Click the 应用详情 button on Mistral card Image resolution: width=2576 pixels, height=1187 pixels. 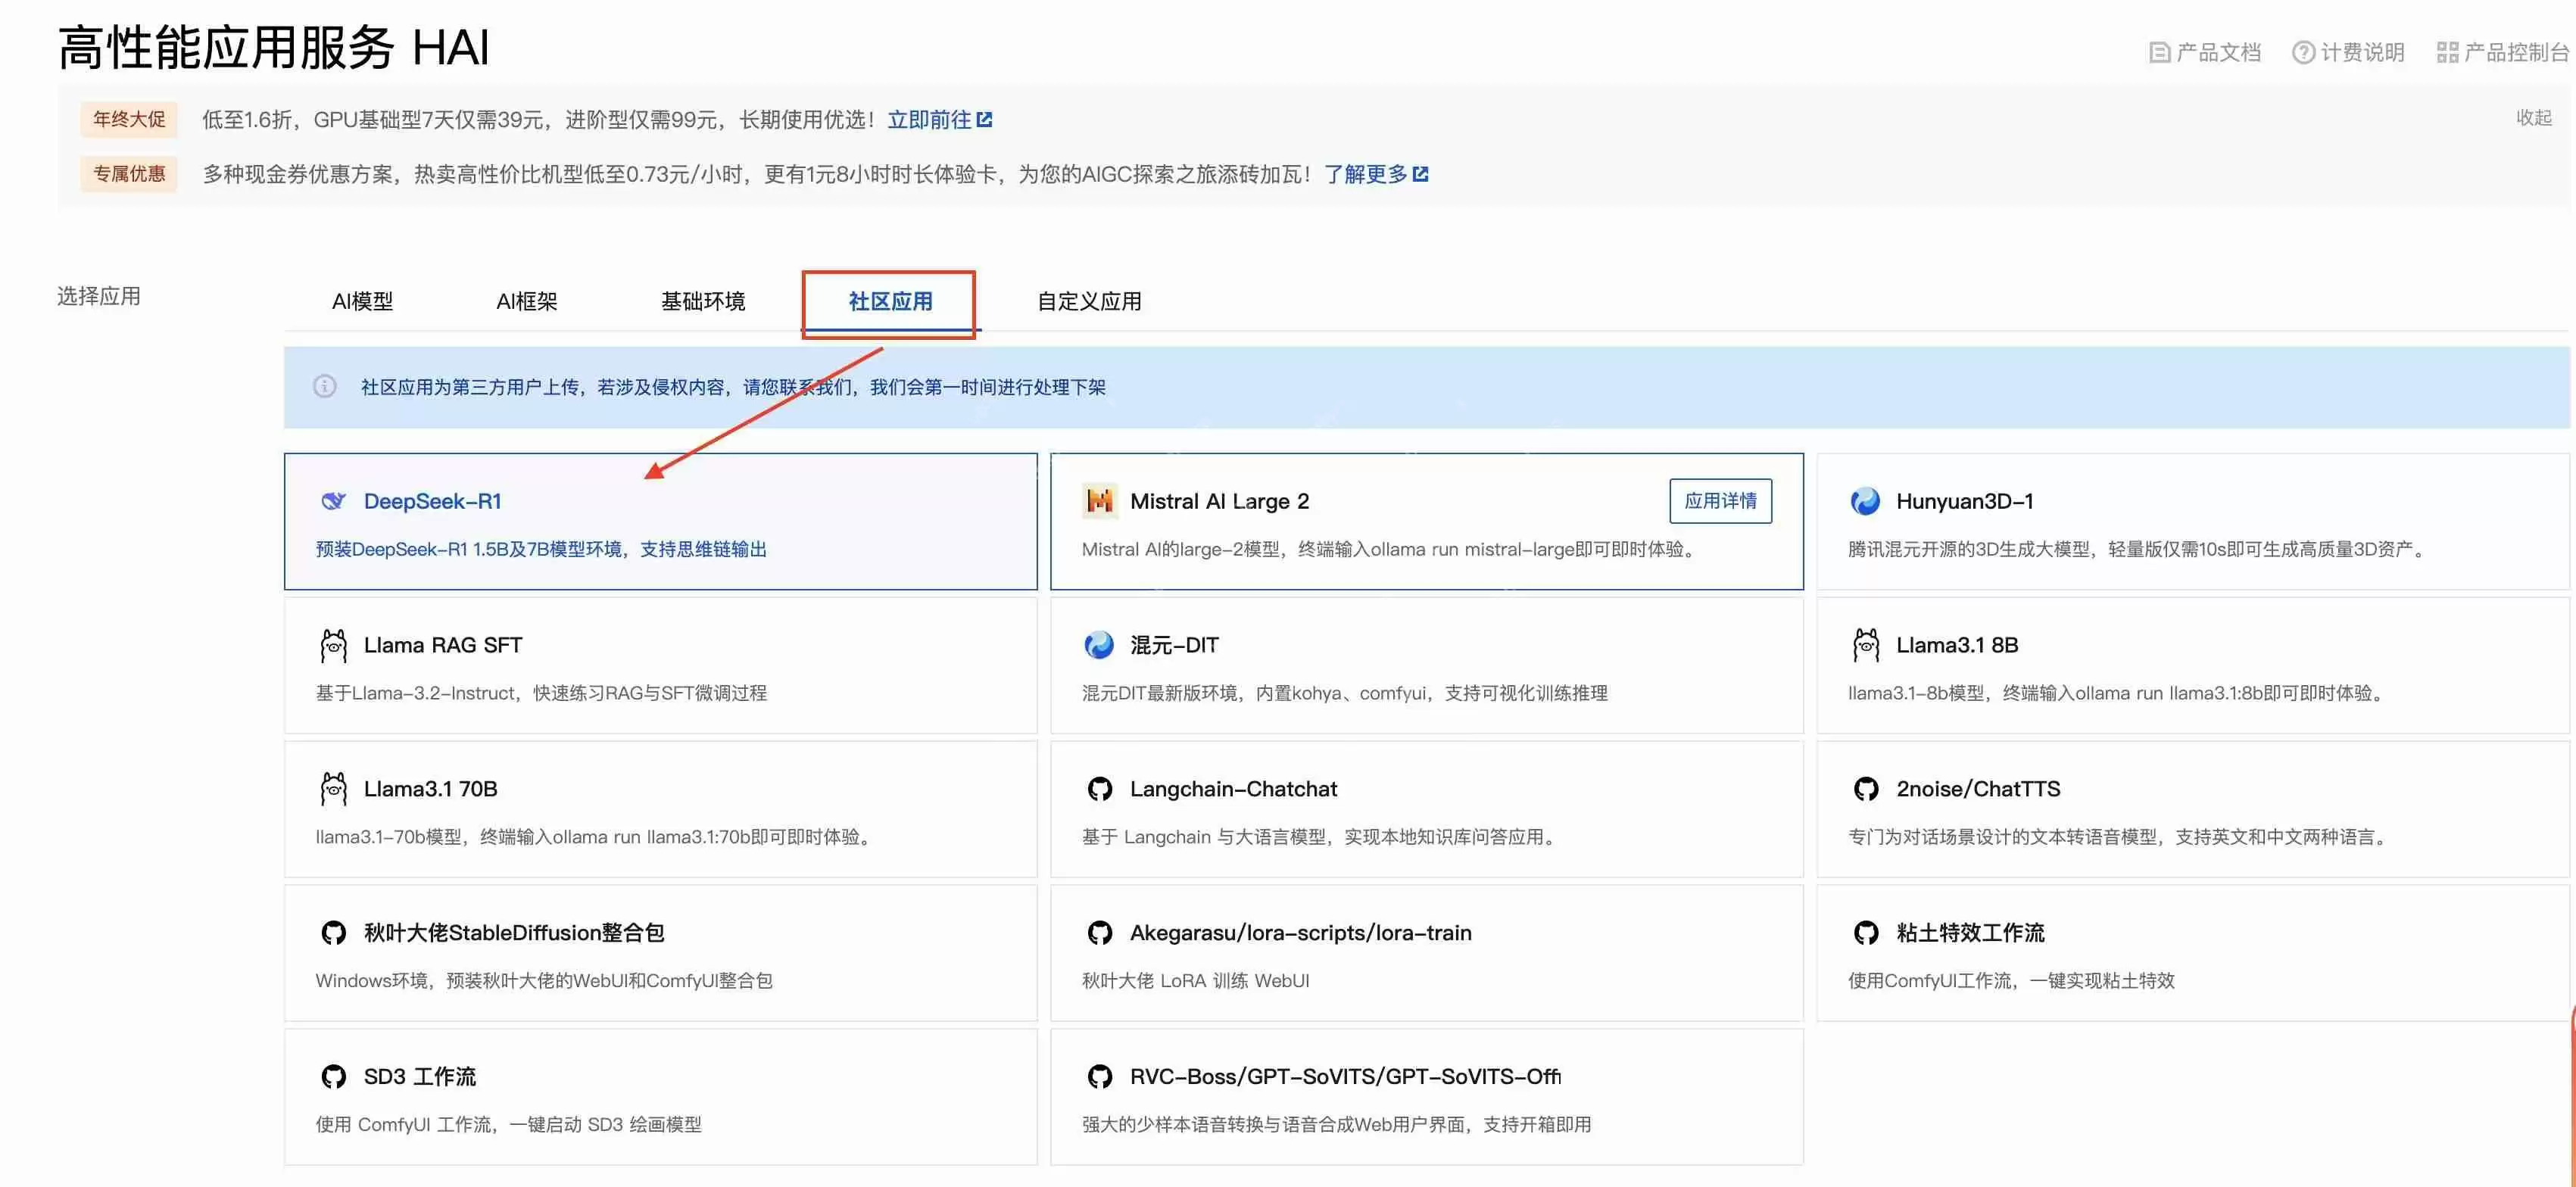(1720, 501)
